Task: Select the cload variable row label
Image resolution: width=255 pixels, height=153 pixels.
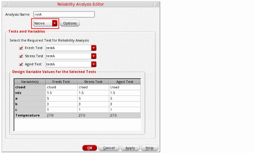Action: pyautogui.click(x=30, y=87)
